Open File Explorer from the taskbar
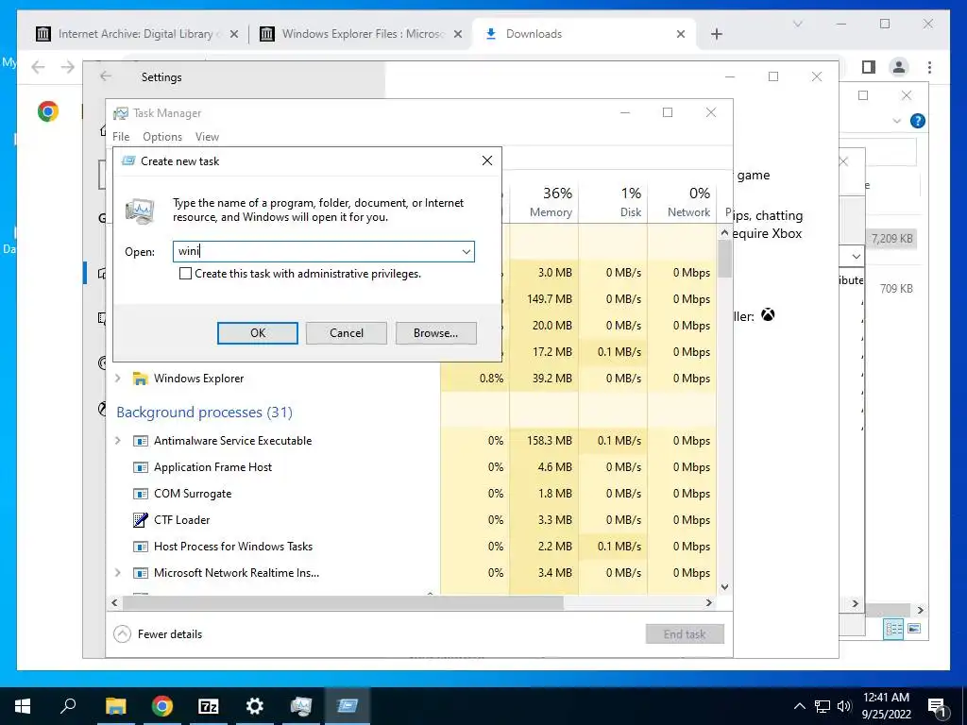The width and height of the screenshot is (967, 725). (115, 706)
